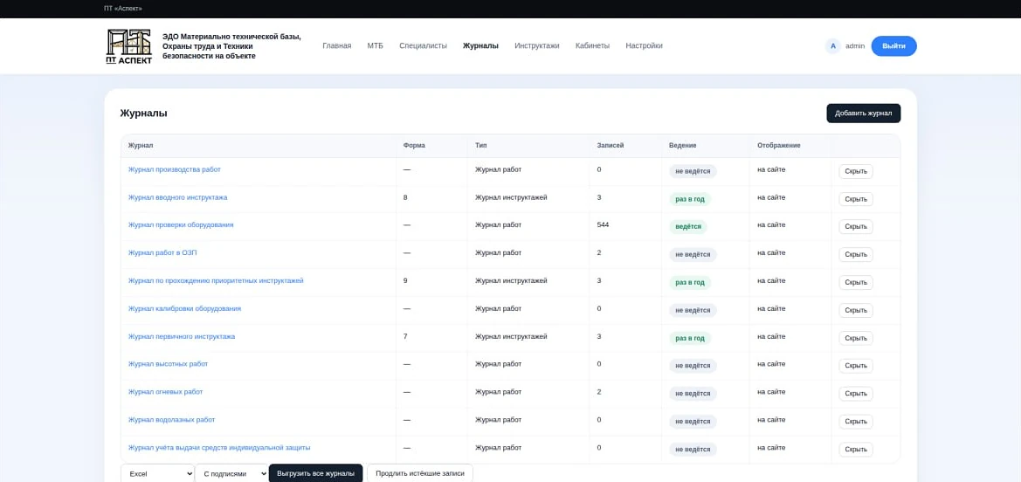Open Журнал высотных работ
Image resolution: width=1021 pixels, height=482 pixels.
tap(168, 364)
